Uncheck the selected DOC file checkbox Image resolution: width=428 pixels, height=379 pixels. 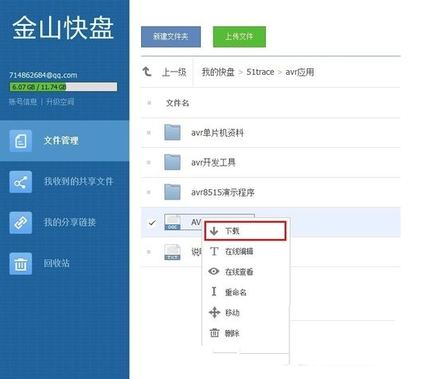[x=152, y=223]
